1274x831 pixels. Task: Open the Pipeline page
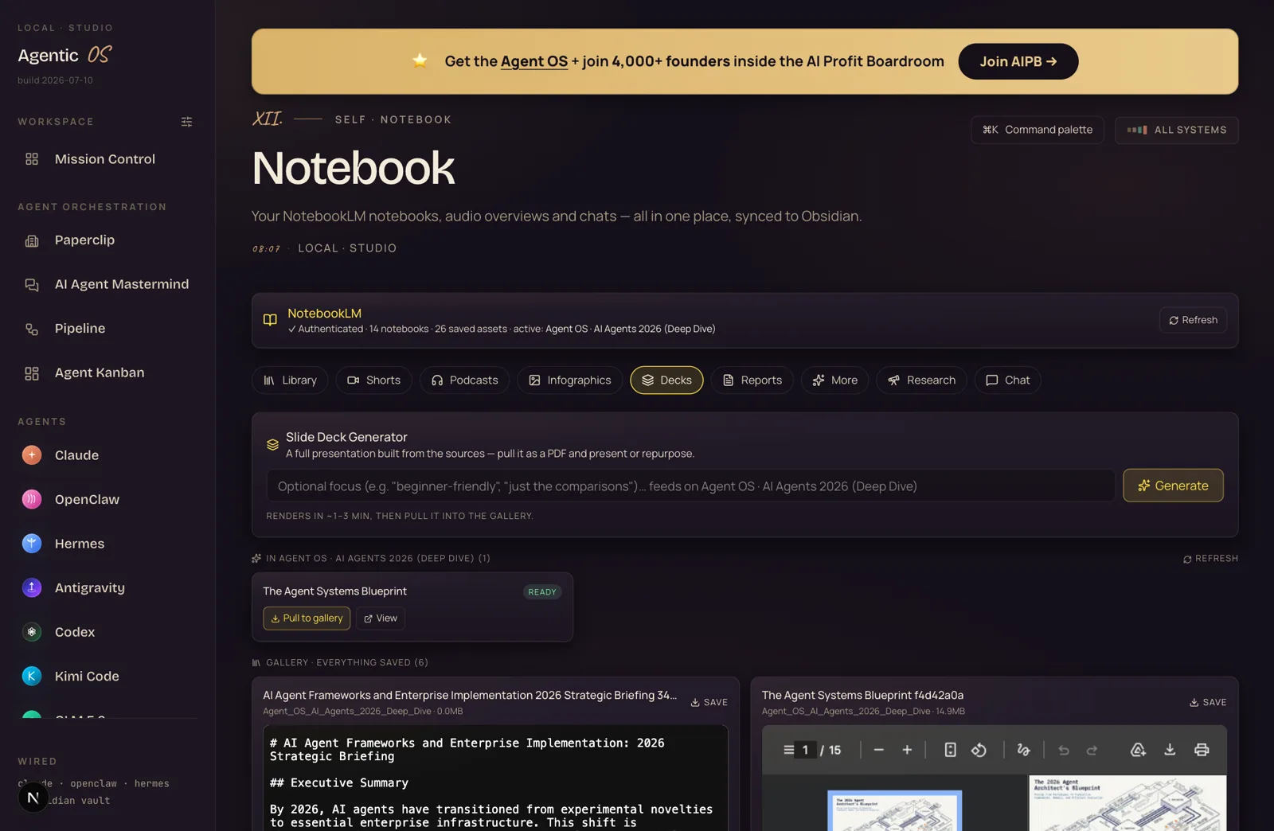[x=80, y=329]
